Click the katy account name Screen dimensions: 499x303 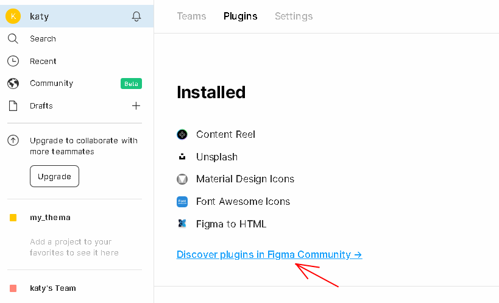coord(40,16)
